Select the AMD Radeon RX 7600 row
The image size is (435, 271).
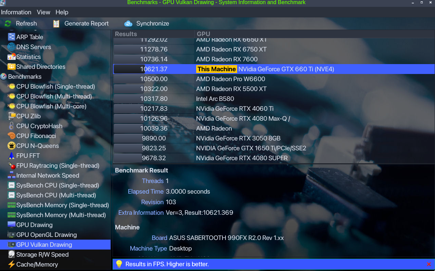tap(274, 59)
